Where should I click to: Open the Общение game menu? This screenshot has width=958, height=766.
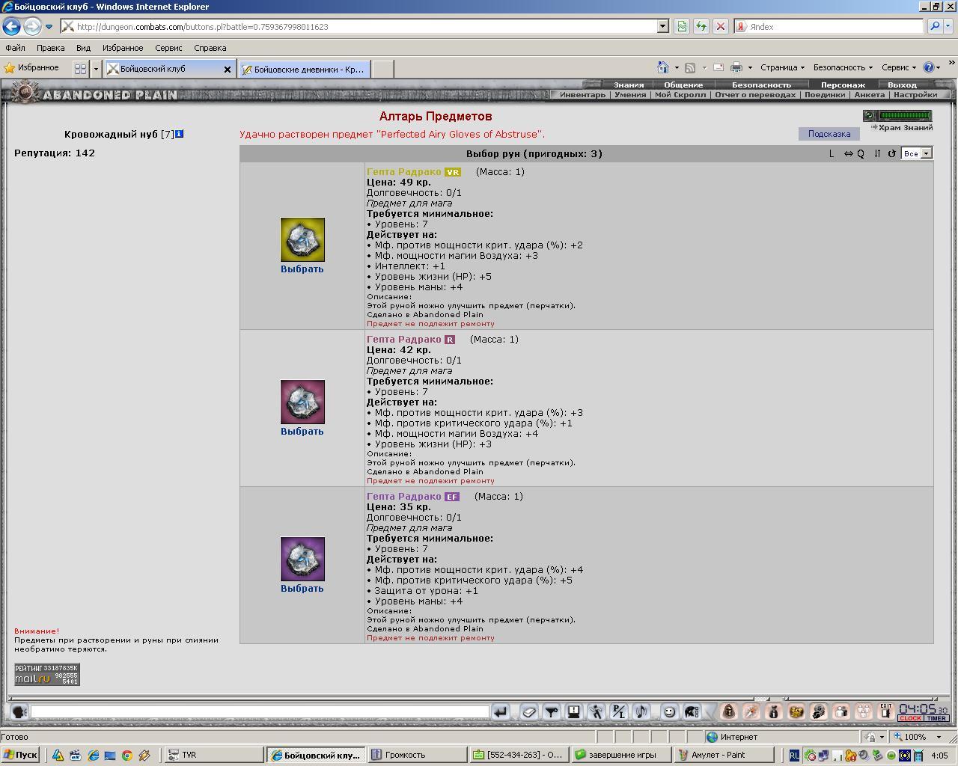point(683,85)
